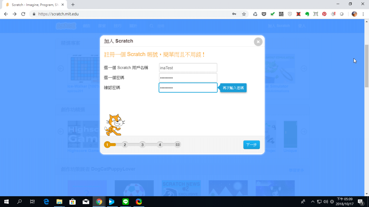Click the email envelope step icon
This screenshot has height=207, width=369.
click(x=178, y=145)
